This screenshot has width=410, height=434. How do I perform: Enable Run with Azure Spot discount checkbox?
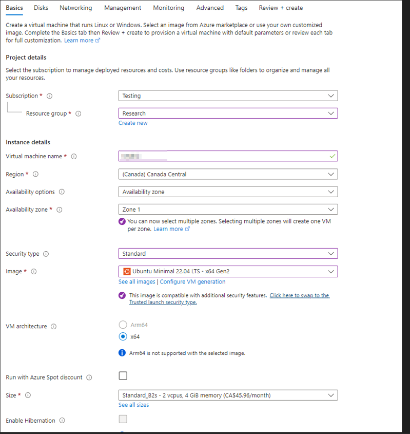coord(123,376)
